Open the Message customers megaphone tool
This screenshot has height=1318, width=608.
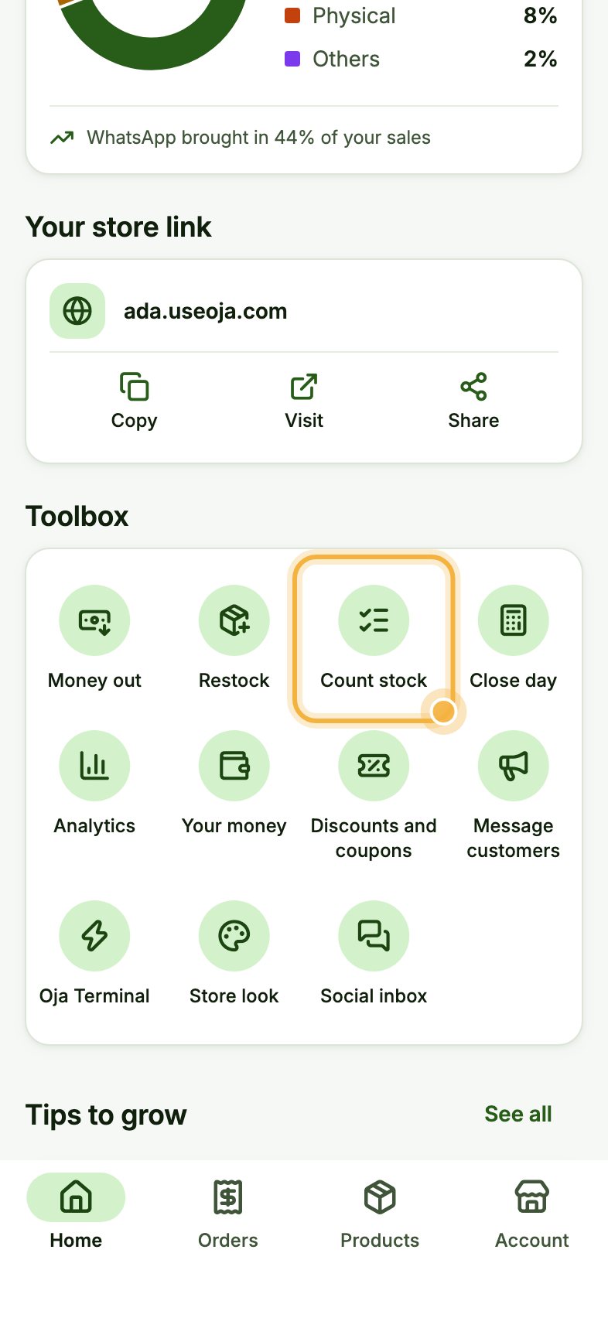(514, 795)
